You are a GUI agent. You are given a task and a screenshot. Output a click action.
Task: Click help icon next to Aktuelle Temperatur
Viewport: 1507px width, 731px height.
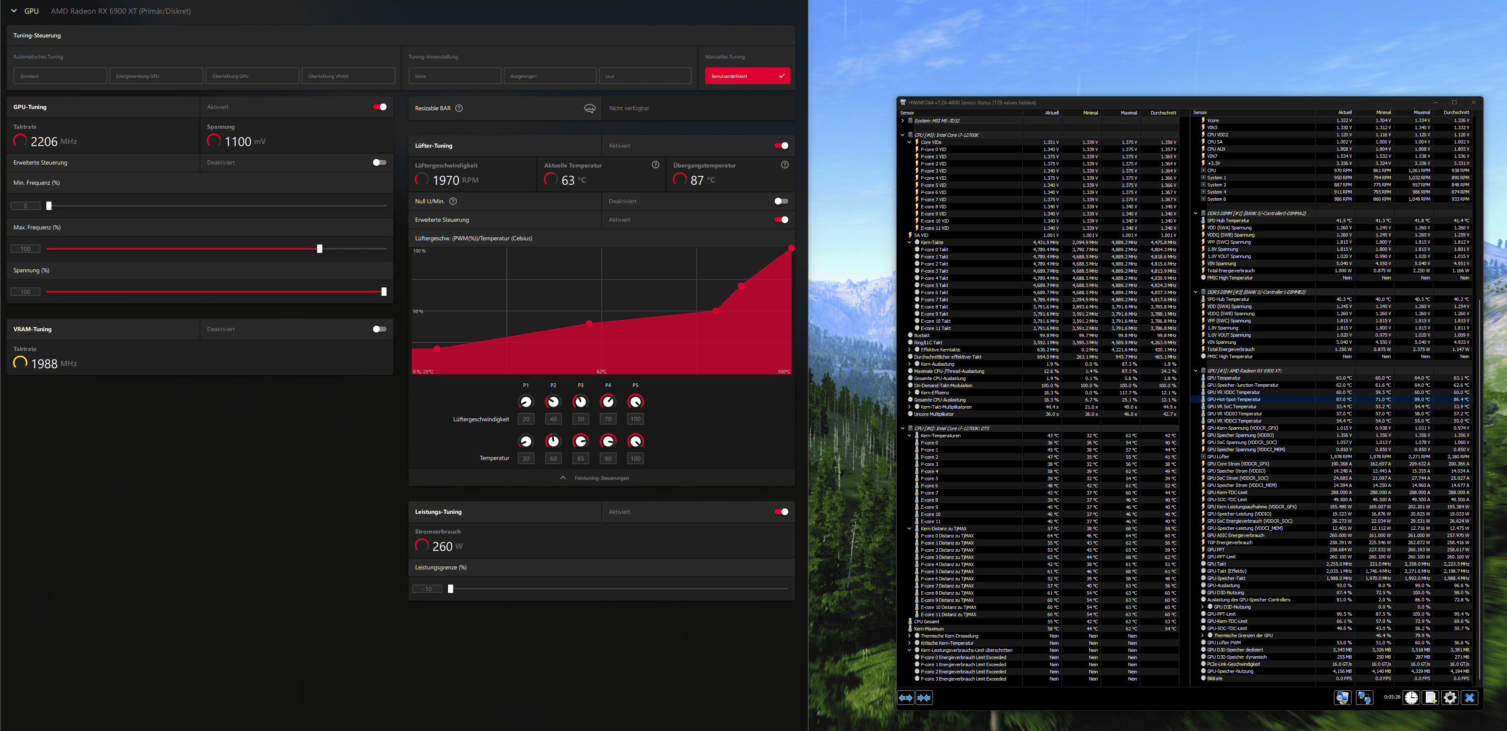pyautogui.click(x=655, y=165)
